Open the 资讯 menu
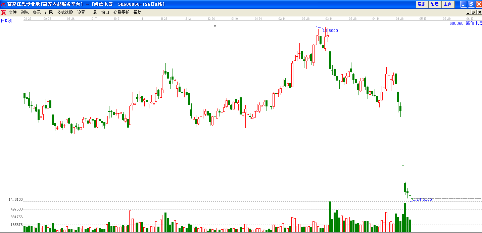This screenshot has height=233, width=482. [x=37, y=12]
